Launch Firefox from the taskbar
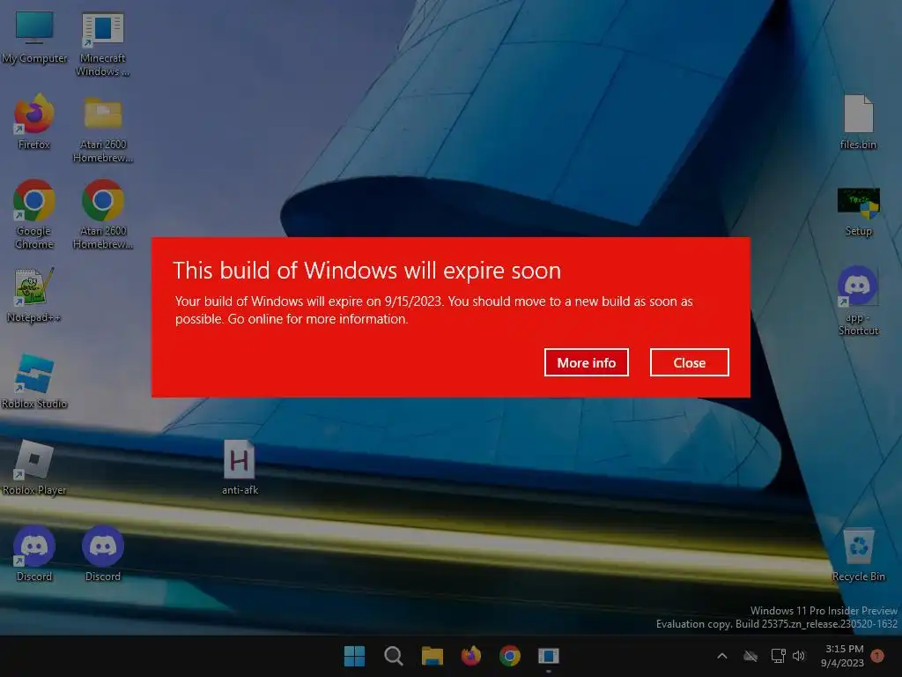Viewport: 902px width, 677px height. (471, 656)
